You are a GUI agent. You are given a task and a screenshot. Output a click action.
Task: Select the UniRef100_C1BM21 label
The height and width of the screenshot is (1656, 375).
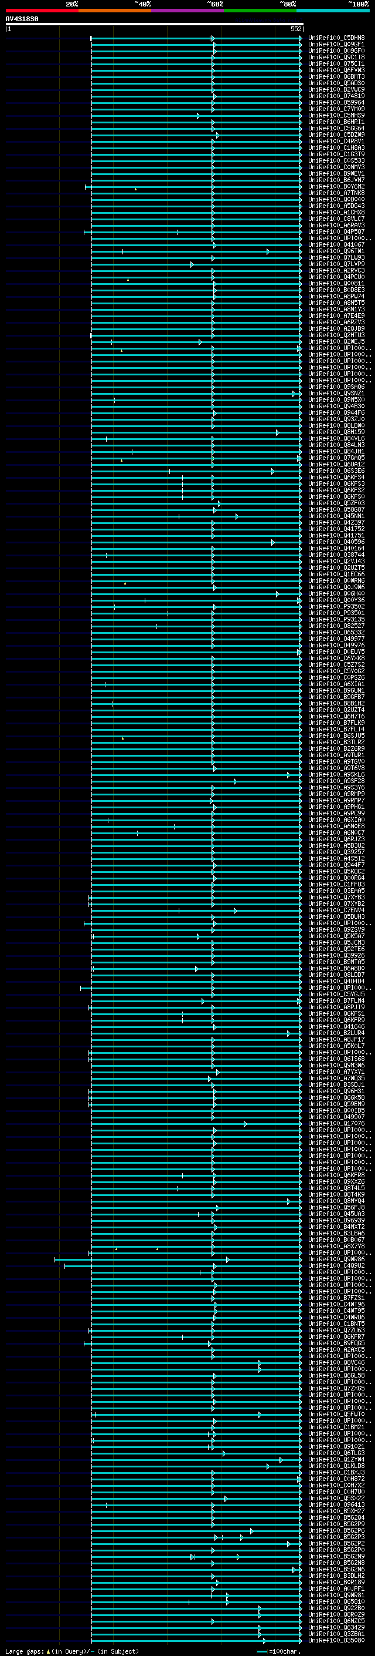336,1427
